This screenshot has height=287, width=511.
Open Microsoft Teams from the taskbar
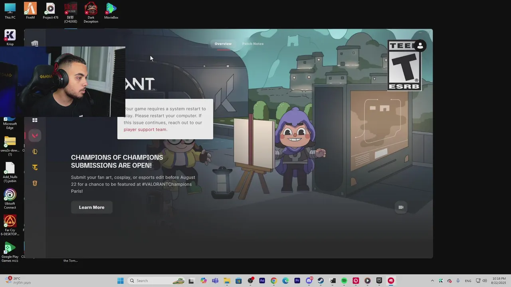tap(215, 281)
